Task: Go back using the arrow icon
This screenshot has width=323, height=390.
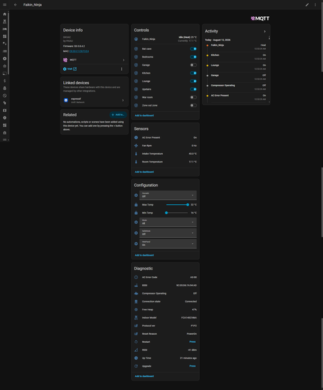Action: [x=15, y=5]
